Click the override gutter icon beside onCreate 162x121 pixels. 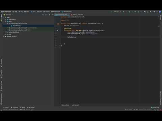pos(58,30)
